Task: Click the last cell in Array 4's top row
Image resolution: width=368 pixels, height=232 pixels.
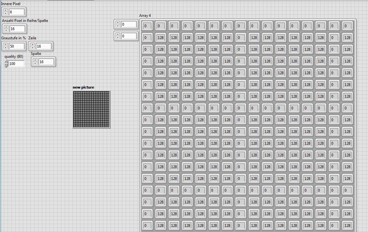Action: pyautogui.click(x=348, y=26)
